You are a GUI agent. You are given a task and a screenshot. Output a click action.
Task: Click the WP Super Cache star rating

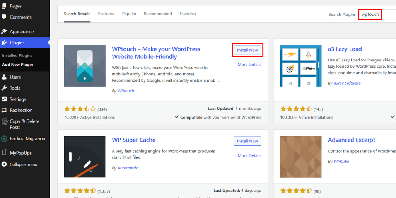[x=80, y=191]
